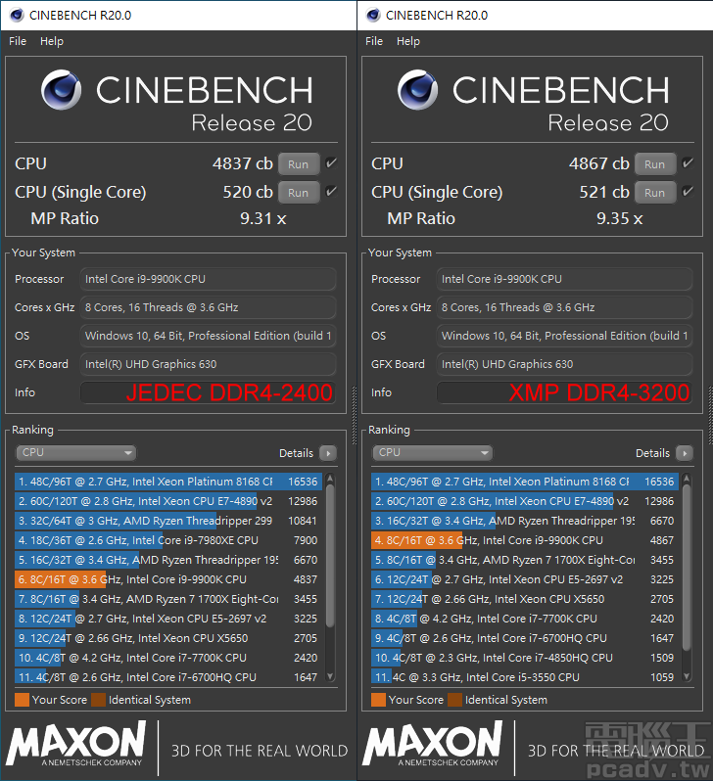
Task: Click MAXON logo in right window
Action: click(x=432, y=743)
